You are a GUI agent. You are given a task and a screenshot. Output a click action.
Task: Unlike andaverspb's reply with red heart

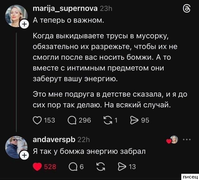pos(37,167)
